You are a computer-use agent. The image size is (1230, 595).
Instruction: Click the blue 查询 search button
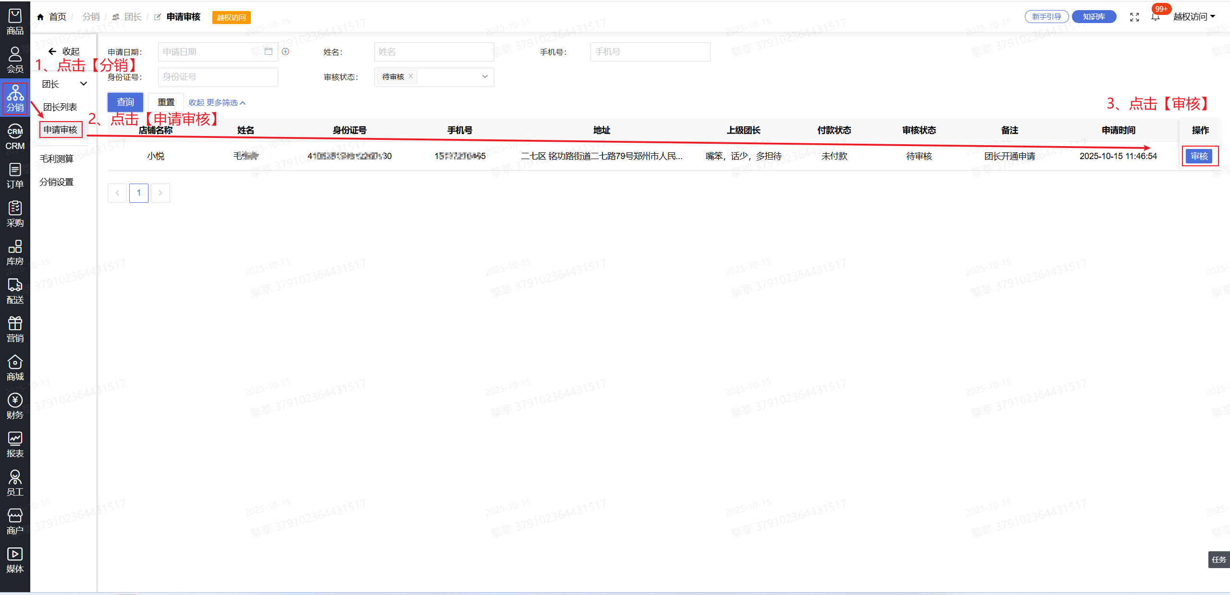[x=125, y=102]
